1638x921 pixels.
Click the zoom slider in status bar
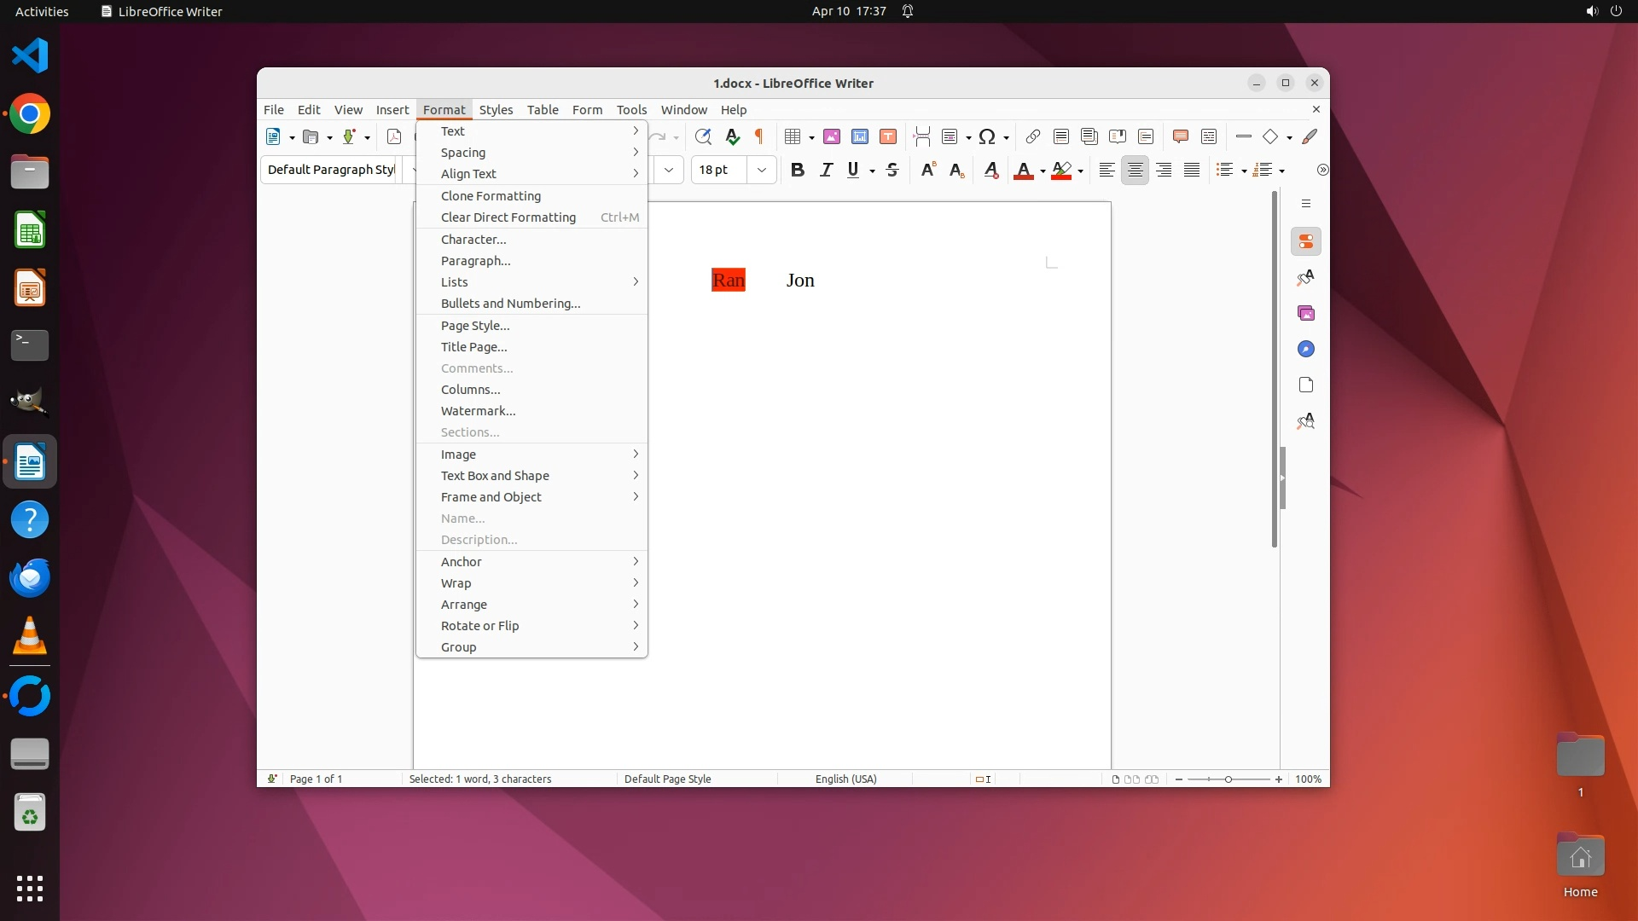point(1228,779)
